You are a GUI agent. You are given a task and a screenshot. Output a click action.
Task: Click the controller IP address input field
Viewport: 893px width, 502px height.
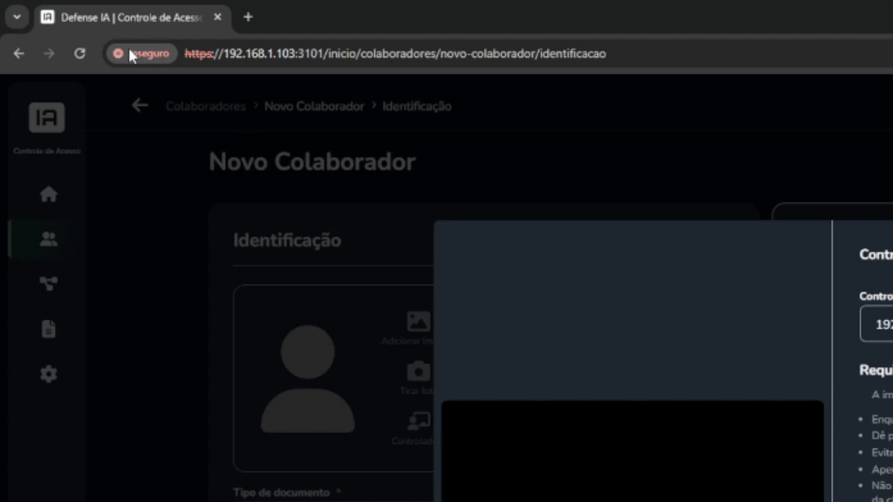click(x=877, y=324)
